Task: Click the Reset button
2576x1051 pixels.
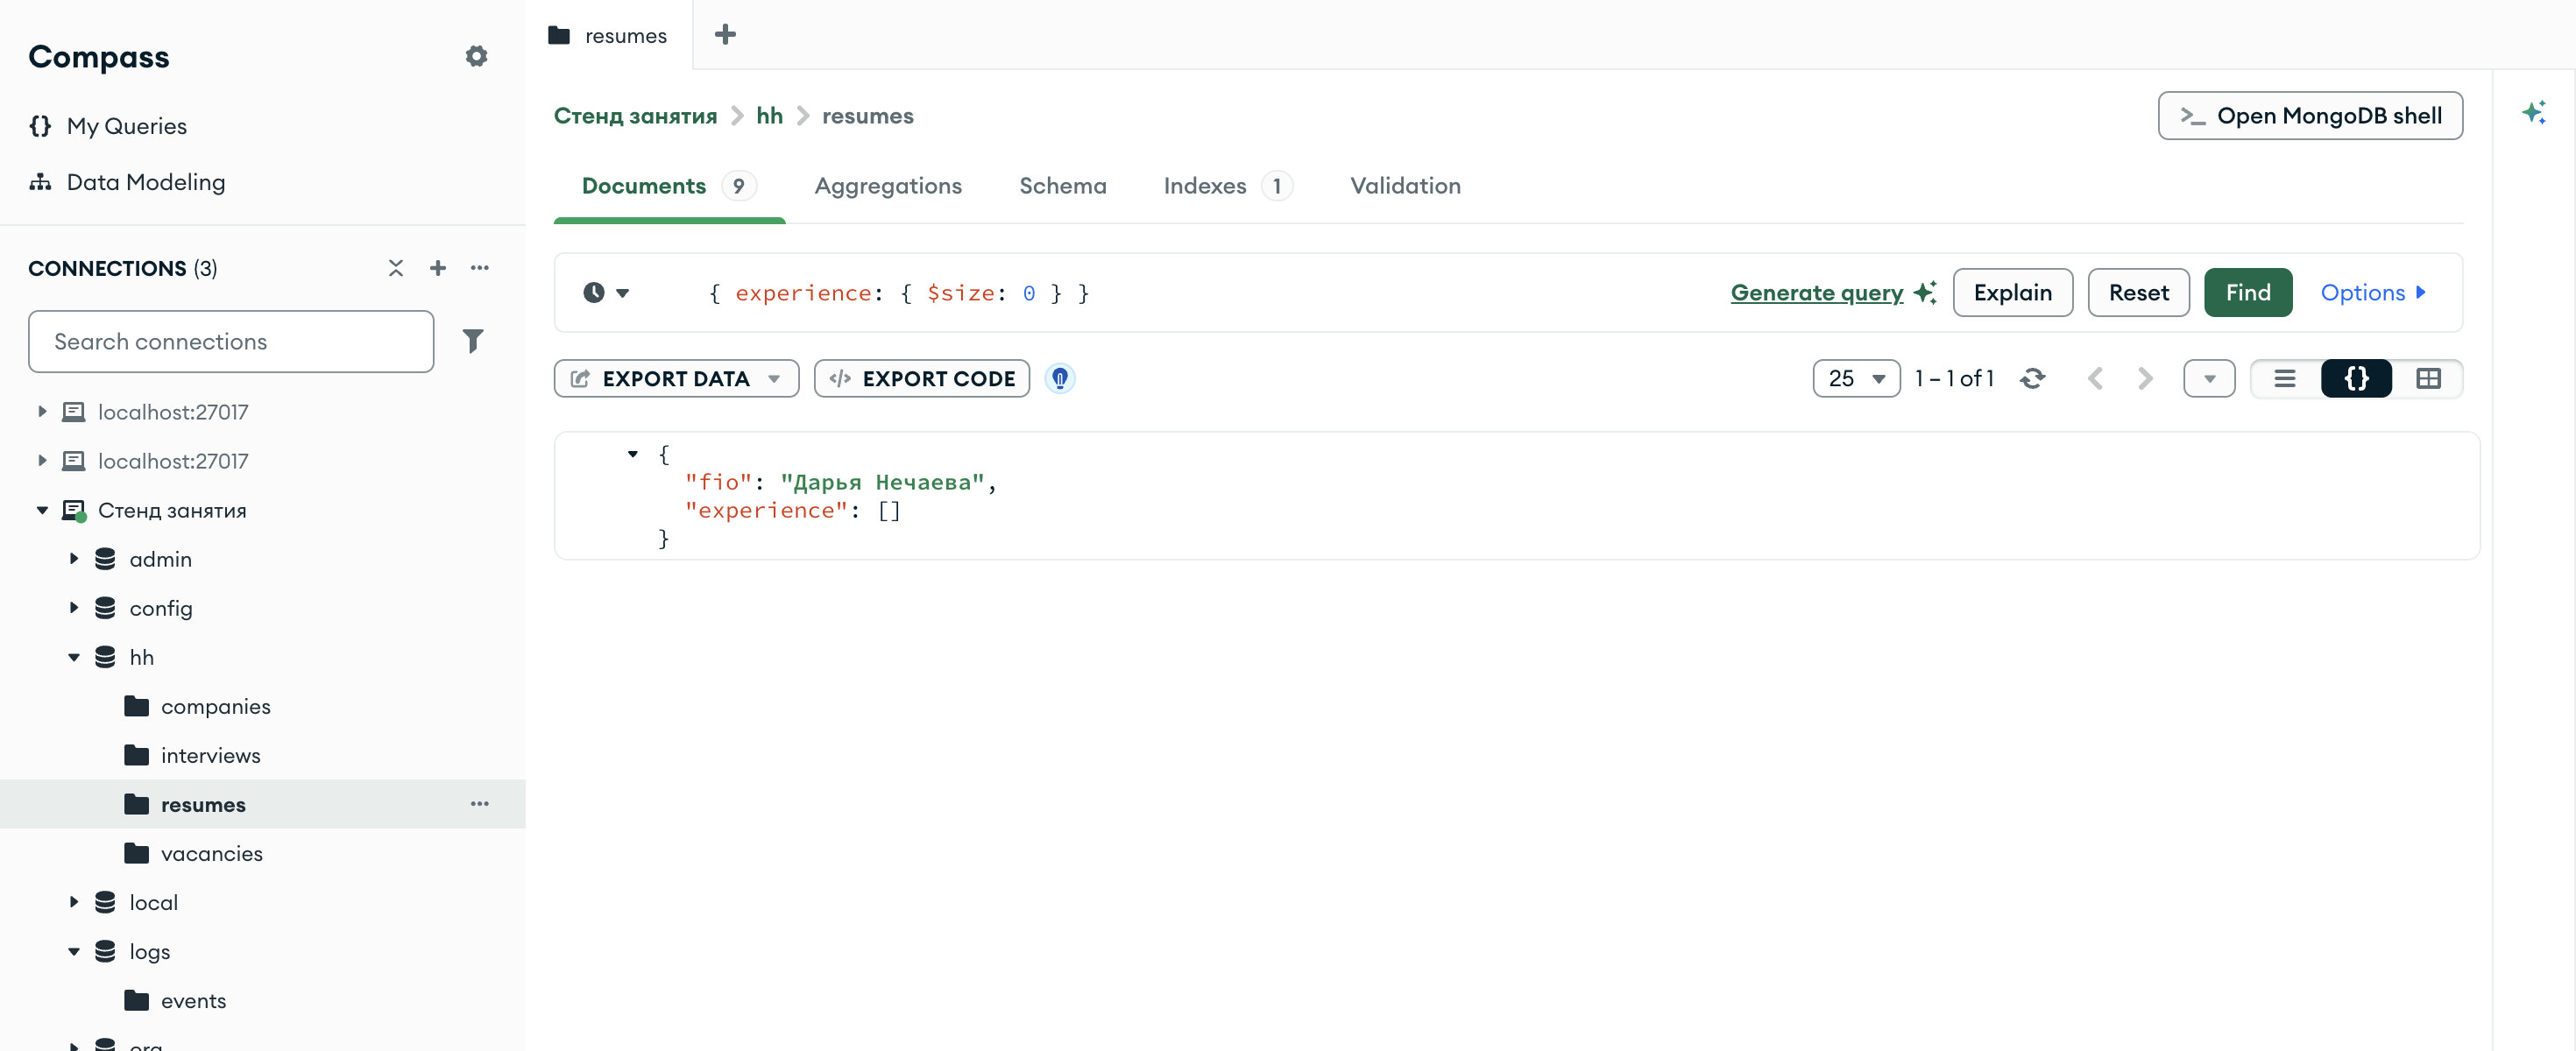Action: click(x=2138, y=293)
